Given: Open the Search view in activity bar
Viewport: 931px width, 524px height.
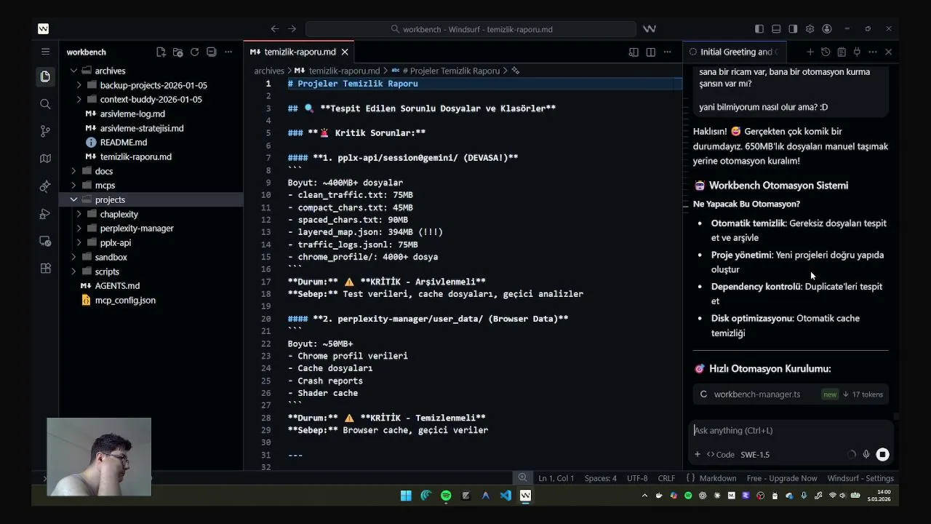Looking at the screenshot, I should coord(45,104).
